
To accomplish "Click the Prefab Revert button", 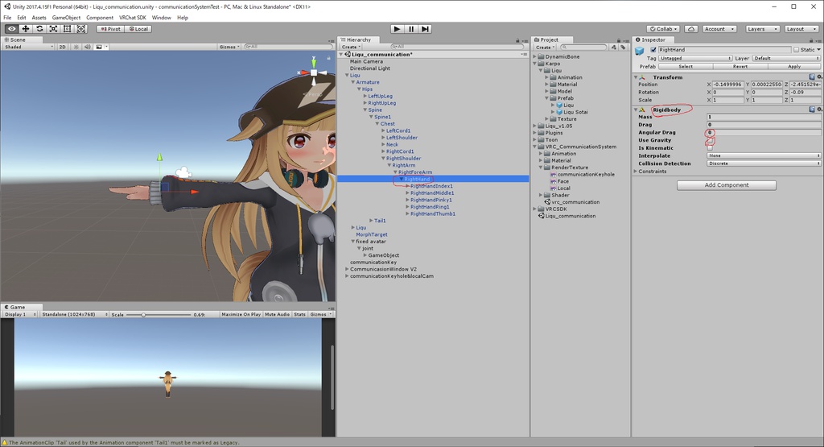I will tap(740, 67).
